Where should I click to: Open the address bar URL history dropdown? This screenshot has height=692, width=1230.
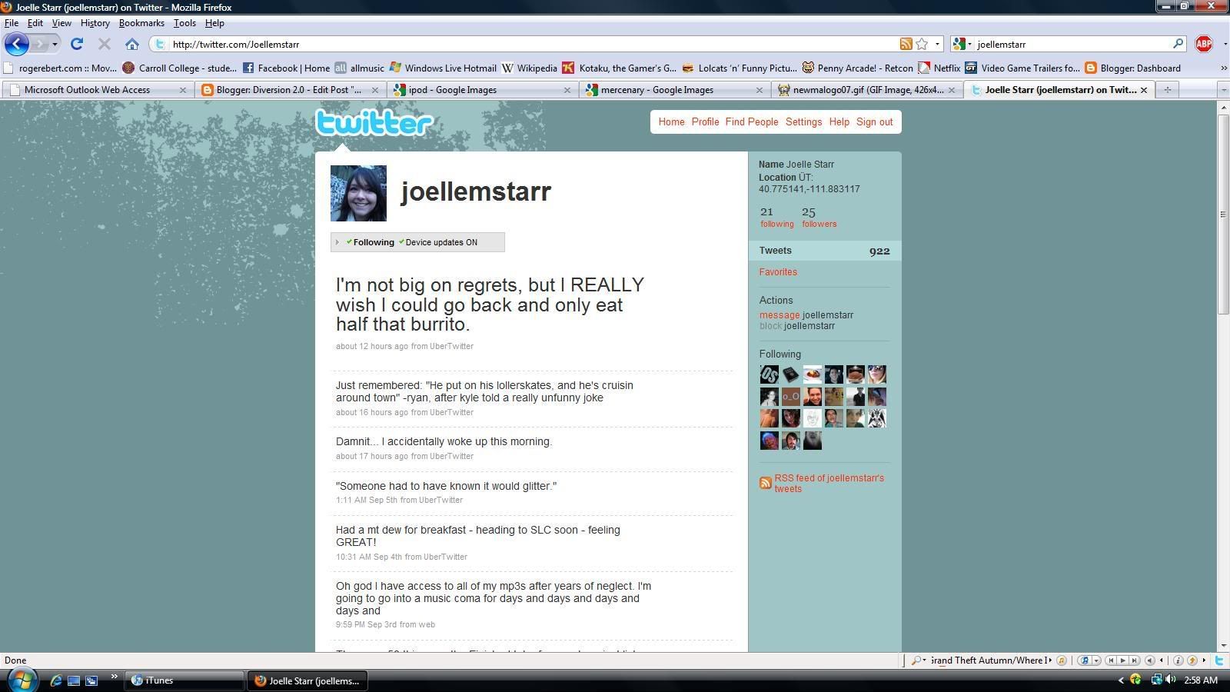point(937,44)
